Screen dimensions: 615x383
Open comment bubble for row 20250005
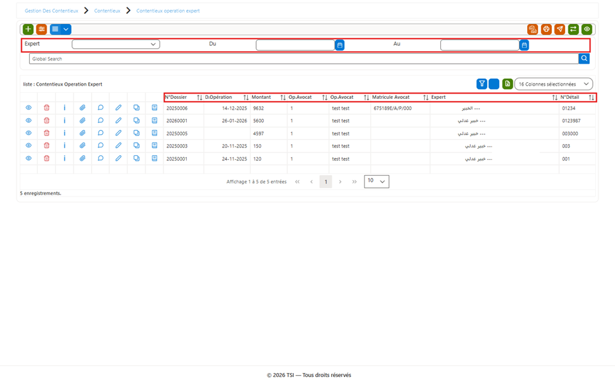pos(100,133)
